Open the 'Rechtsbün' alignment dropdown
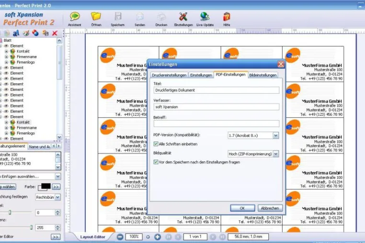The height and width of the screenshot is (243, 365). (58, 197)
